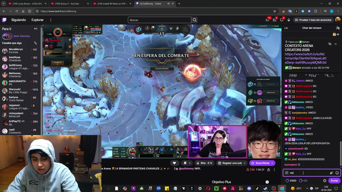342x192 pixels.
Task: Click the Suscribirse button
Action: [x=262, y=163]
